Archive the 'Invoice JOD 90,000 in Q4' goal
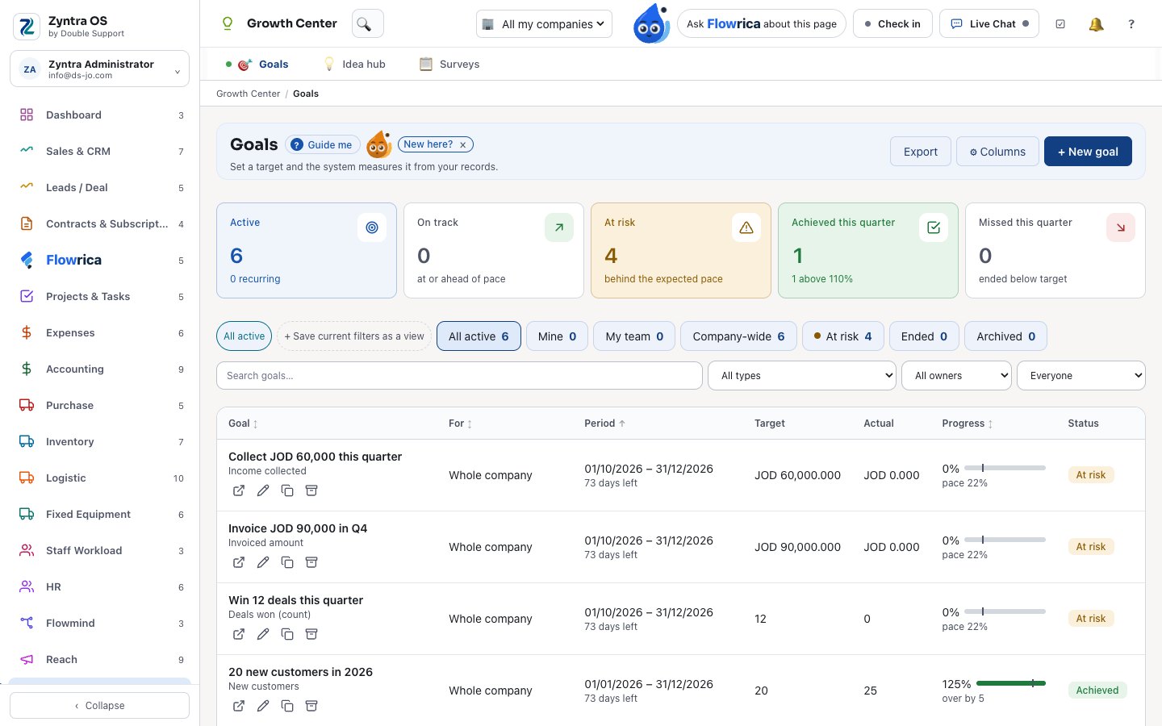Image resolution: width=1162 pixels, height=726 pixels. tap(311, 562)
